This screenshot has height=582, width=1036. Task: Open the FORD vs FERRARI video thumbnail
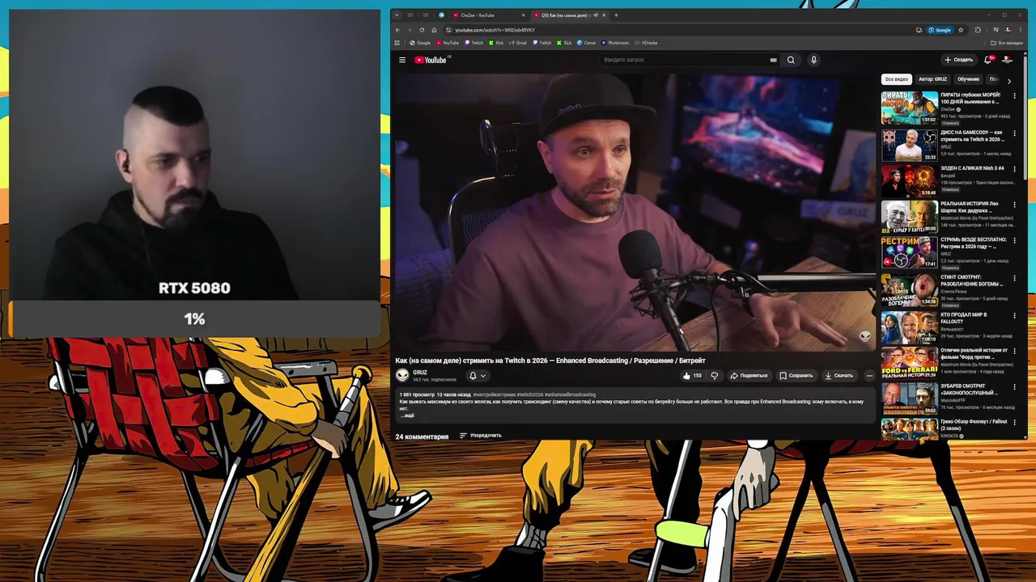(x=909, y=363)
